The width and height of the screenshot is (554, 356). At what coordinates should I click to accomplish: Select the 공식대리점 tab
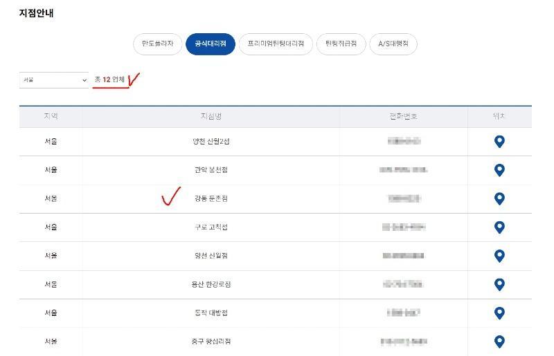pyautogui.click(x=211, y=44)
